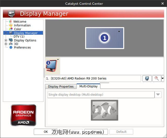The width and height of the screenshot is (167, 138).
Task: Click the Welcome people icon
Action: click(x=10, y=21)
